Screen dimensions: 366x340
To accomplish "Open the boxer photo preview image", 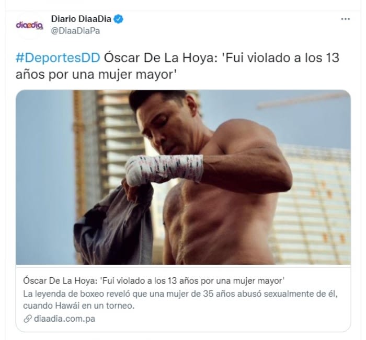I will [183, 177].
